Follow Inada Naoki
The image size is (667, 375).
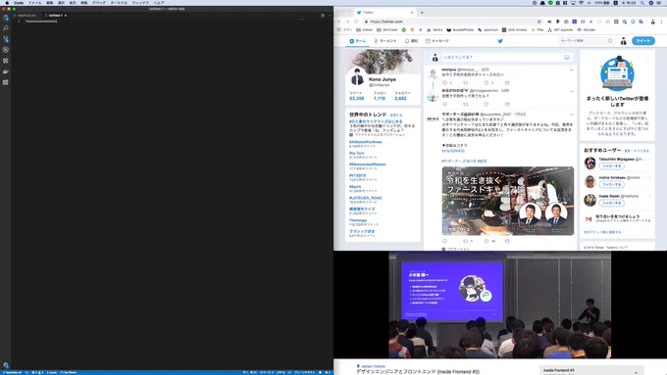(x=611, y=203)
